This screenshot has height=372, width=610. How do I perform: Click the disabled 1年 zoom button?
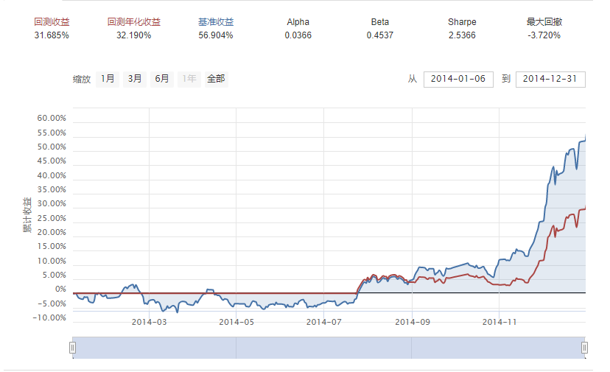(x=189, y=79)
